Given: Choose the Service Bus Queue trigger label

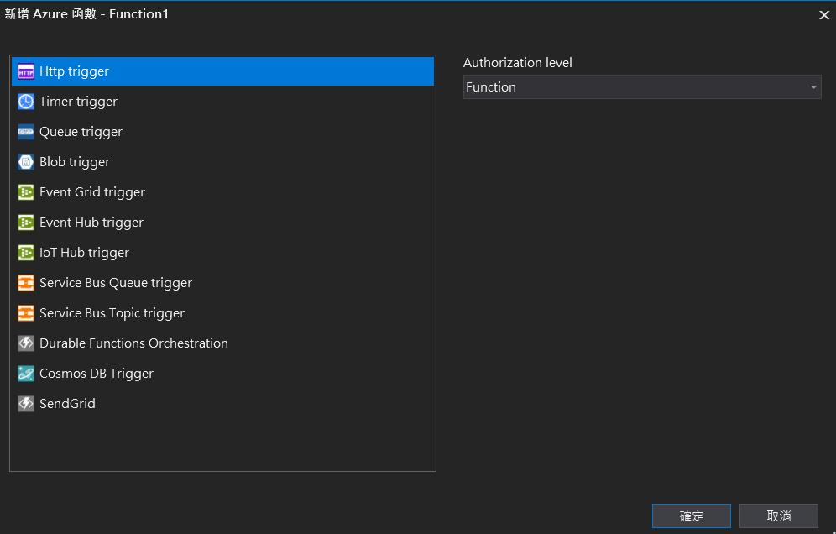Looking at the screenshot, I should point(116,283).
